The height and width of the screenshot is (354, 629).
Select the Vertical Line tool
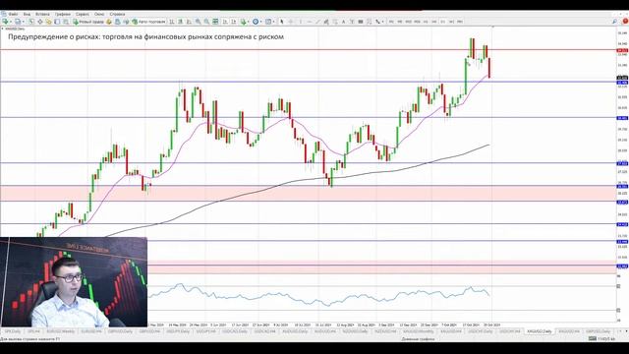[x=300, y=22]
